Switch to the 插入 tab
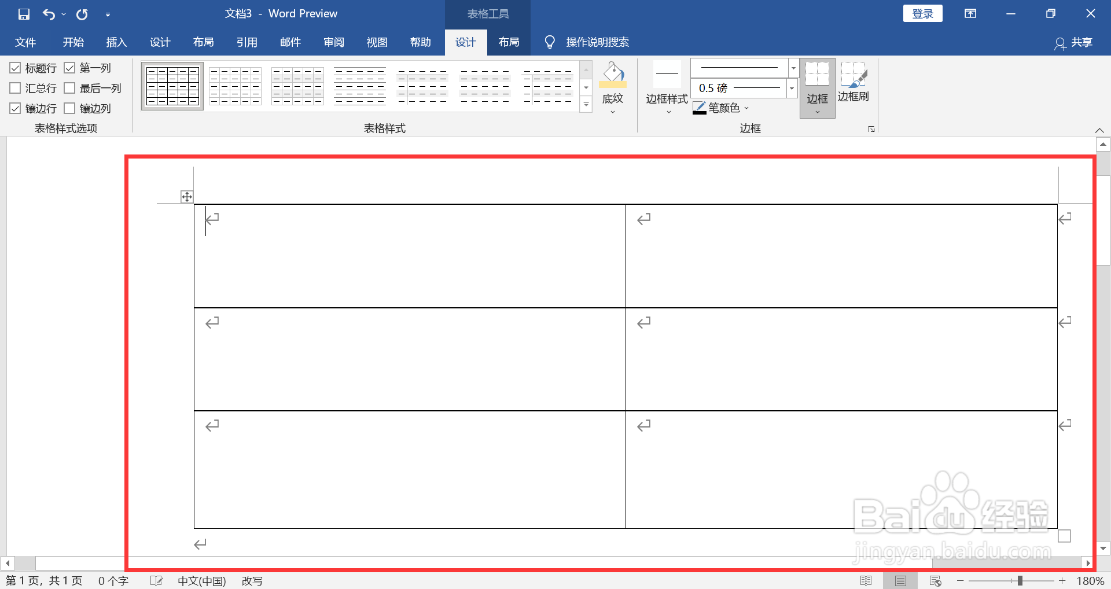 (x=116, y=42)
